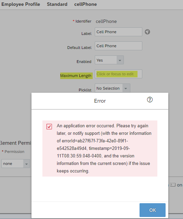Open the Permission "none" dropdown
Viewport: 183px width, 219px height.
coord(16,164)
